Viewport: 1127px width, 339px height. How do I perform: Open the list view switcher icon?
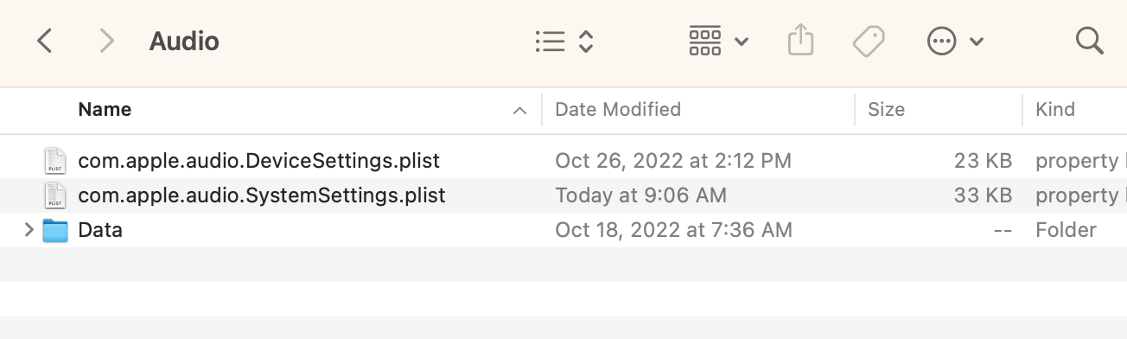(x=551, y=41)
